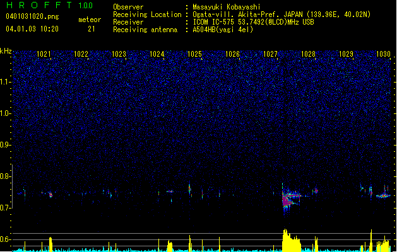Click the HROFFT title text

pos(40,5)
